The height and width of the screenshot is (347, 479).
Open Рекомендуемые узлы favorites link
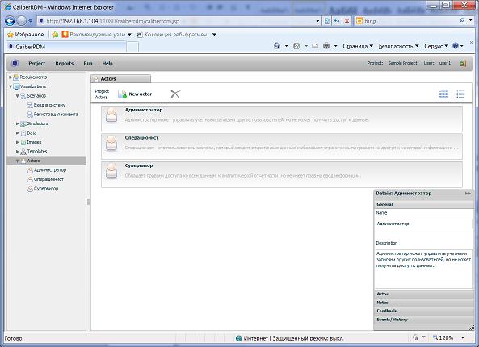click(97, 35)
